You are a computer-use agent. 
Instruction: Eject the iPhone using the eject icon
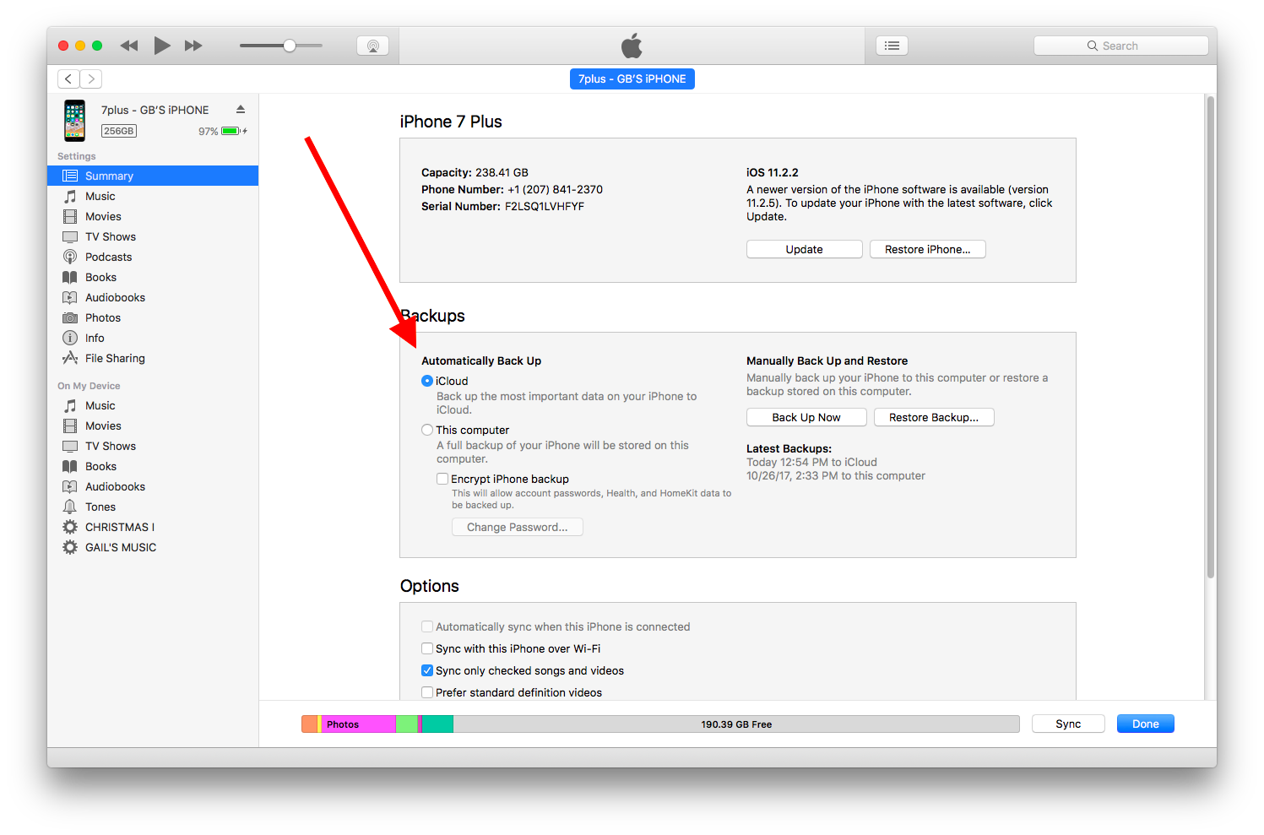point(241,110)
